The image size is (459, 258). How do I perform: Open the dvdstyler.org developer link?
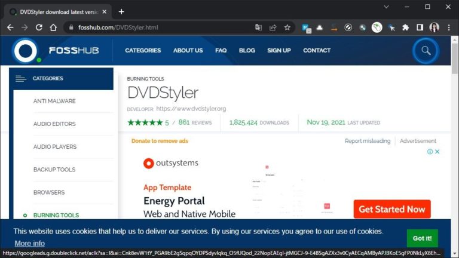(191, 109)
